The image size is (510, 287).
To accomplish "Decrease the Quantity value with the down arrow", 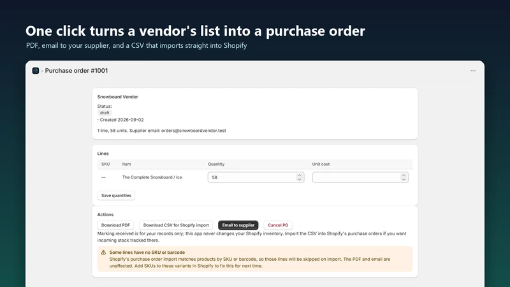I will coord(299,179).
